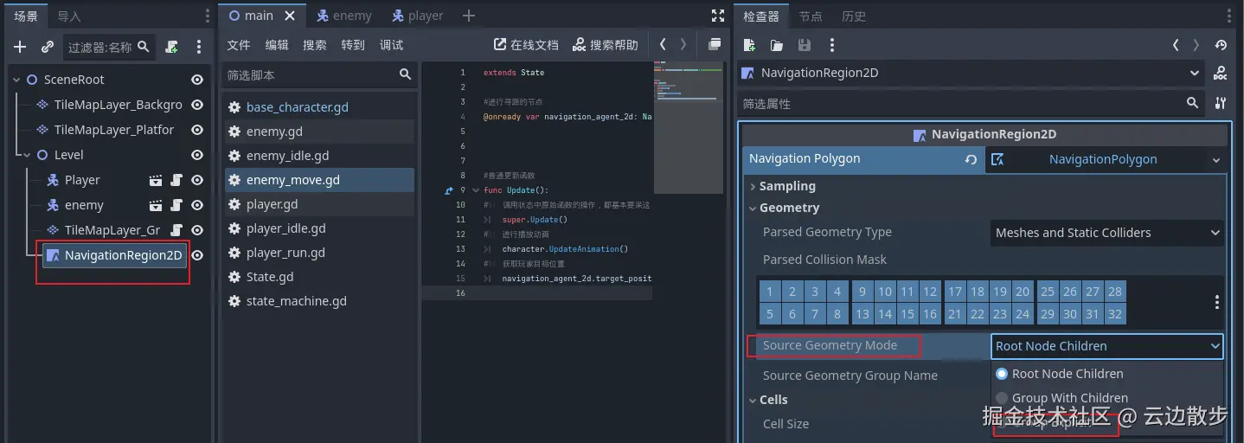
Task: Load an existing resource folder icon in Inspector
Action: 777,45
